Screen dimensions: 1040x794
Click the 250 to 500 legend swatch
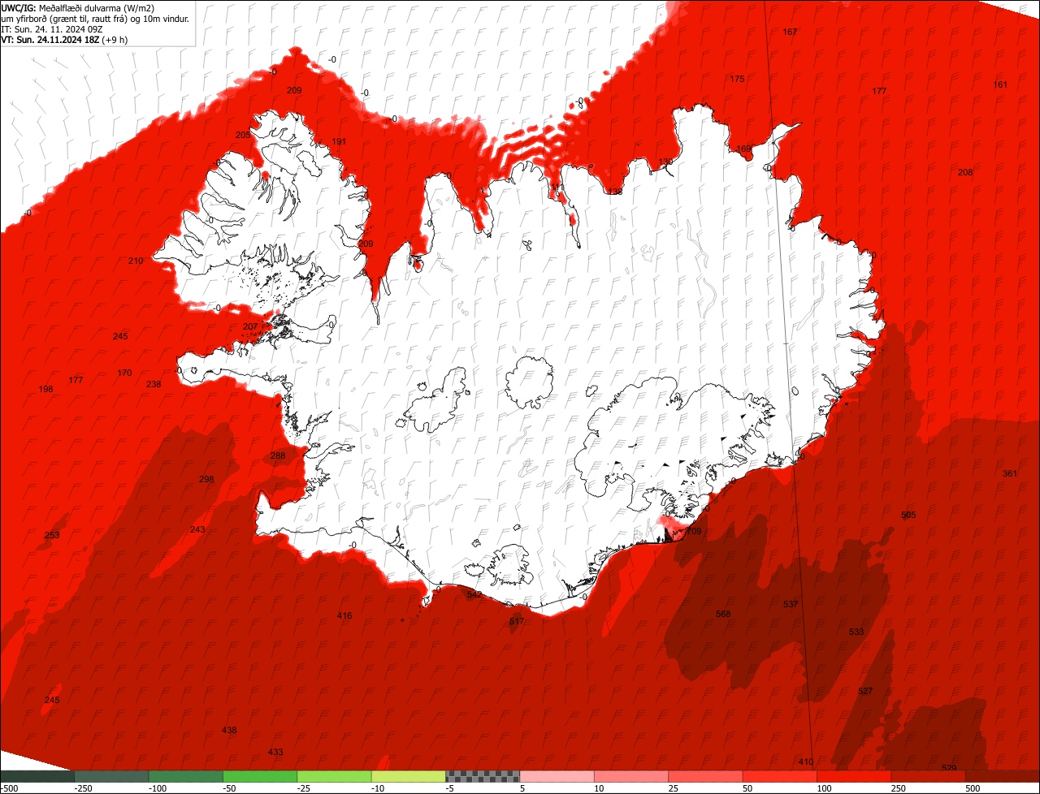tap(928, 776)
